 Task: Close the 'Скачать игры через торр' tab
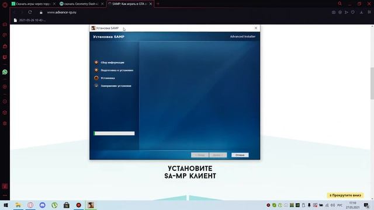click(54, 4)
